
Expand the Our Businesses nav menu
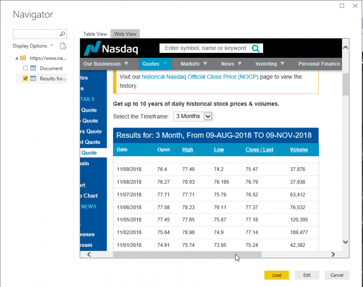pos(105,64)
